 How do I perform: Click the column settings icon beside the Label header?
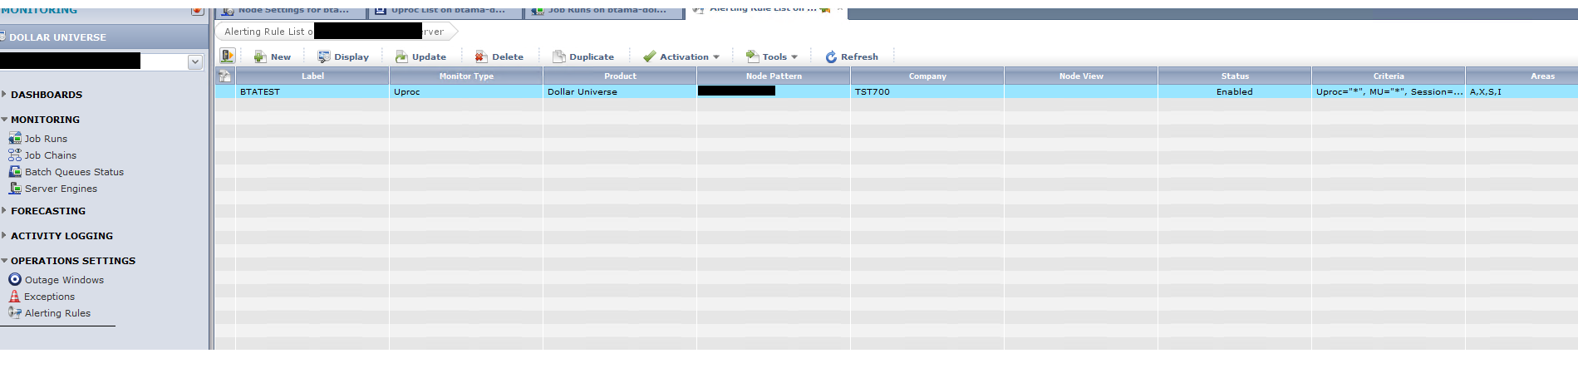[x=224, y=76]
